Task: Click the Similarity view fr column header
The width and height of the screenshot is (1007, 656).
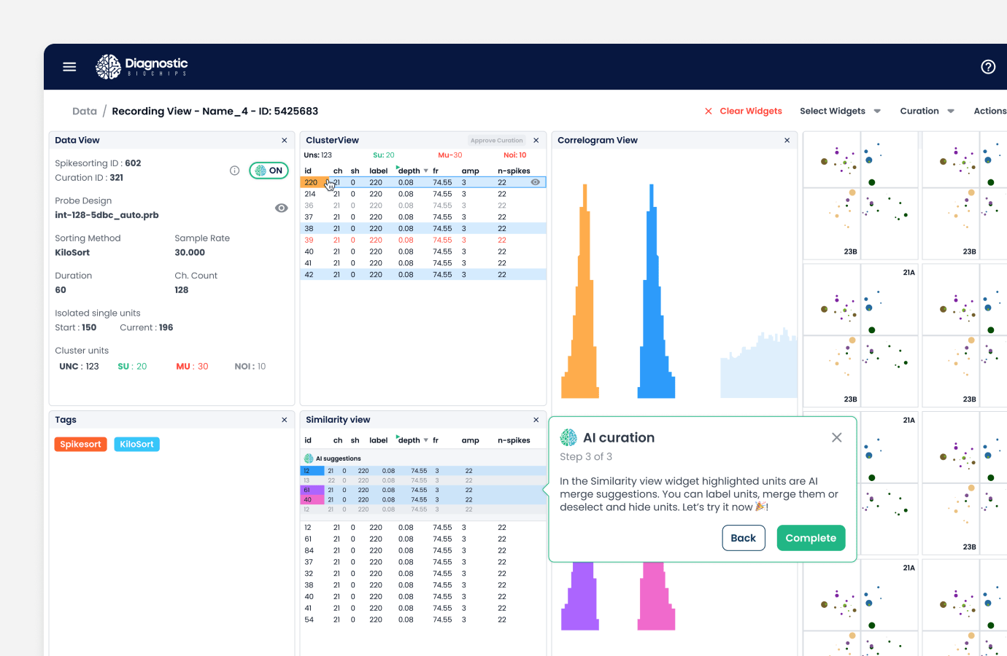Action: point(436,440)
